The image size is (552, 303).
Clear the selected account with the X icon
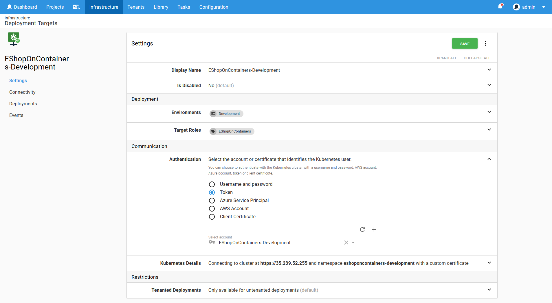[346, 243]
